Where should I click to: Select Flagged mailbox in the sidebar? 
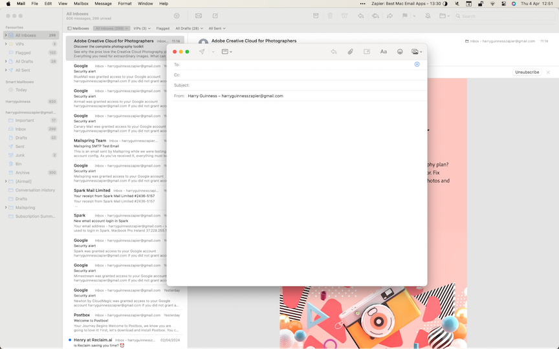[31, 53]
